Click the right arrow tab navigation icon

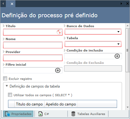(x=121, y=4)
